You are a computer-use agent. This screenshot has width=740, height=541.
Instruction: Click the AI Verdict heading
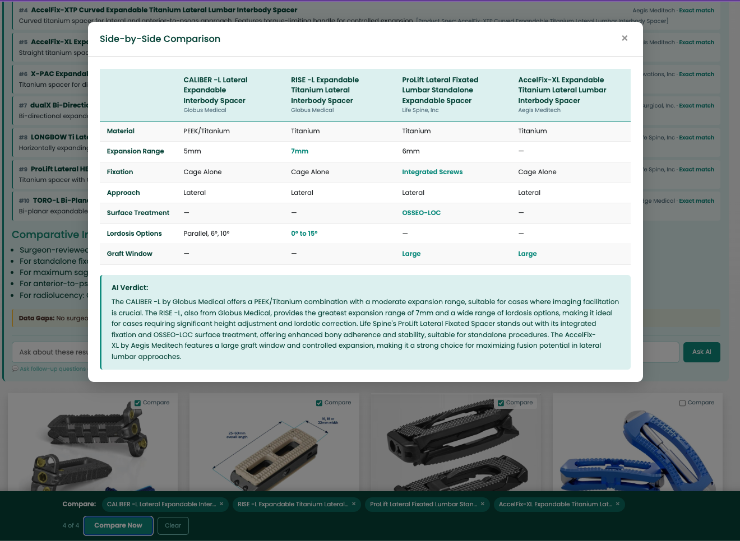click(x=129, y=288)
